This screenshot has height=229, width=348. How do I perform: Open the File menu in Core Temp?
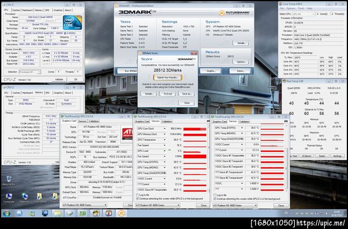(282, 9)
